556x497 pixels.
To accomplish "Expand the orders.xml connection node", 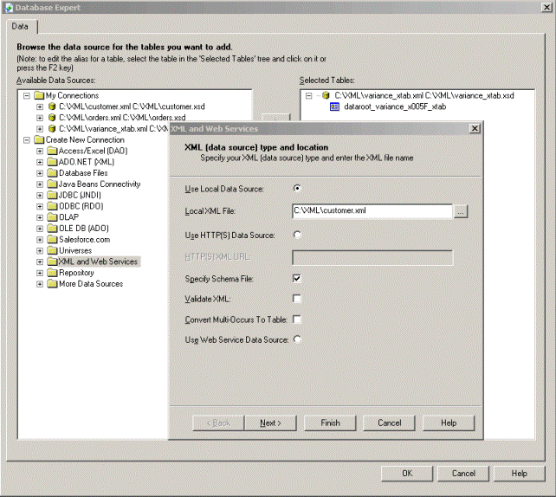I will tap(40, 118).
